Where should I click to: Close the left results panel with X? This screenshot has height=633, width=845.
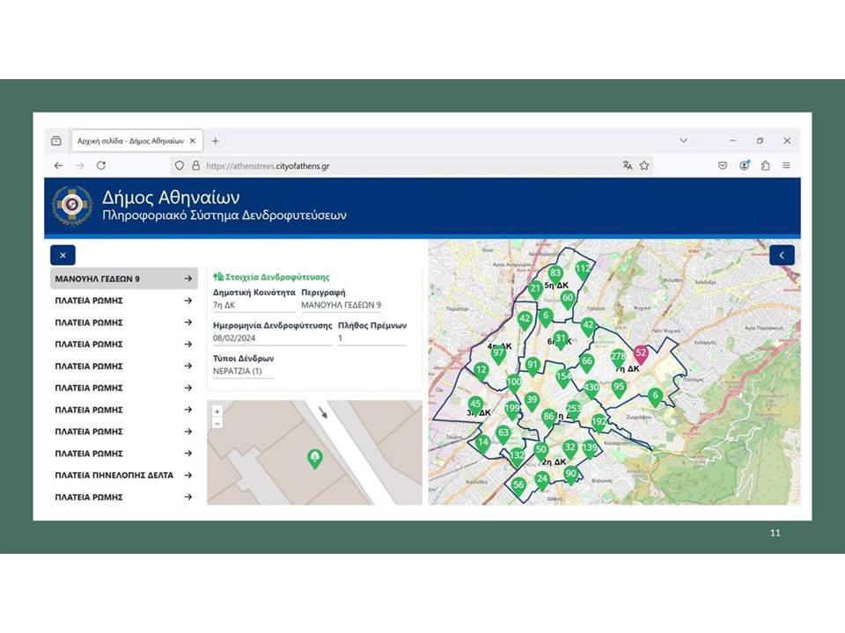coord(62,255)
